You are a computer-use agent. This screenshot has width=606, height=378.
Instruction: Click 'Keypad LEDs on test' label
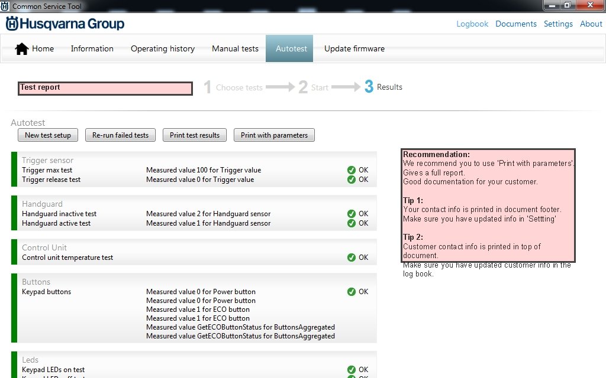(53, 370)
